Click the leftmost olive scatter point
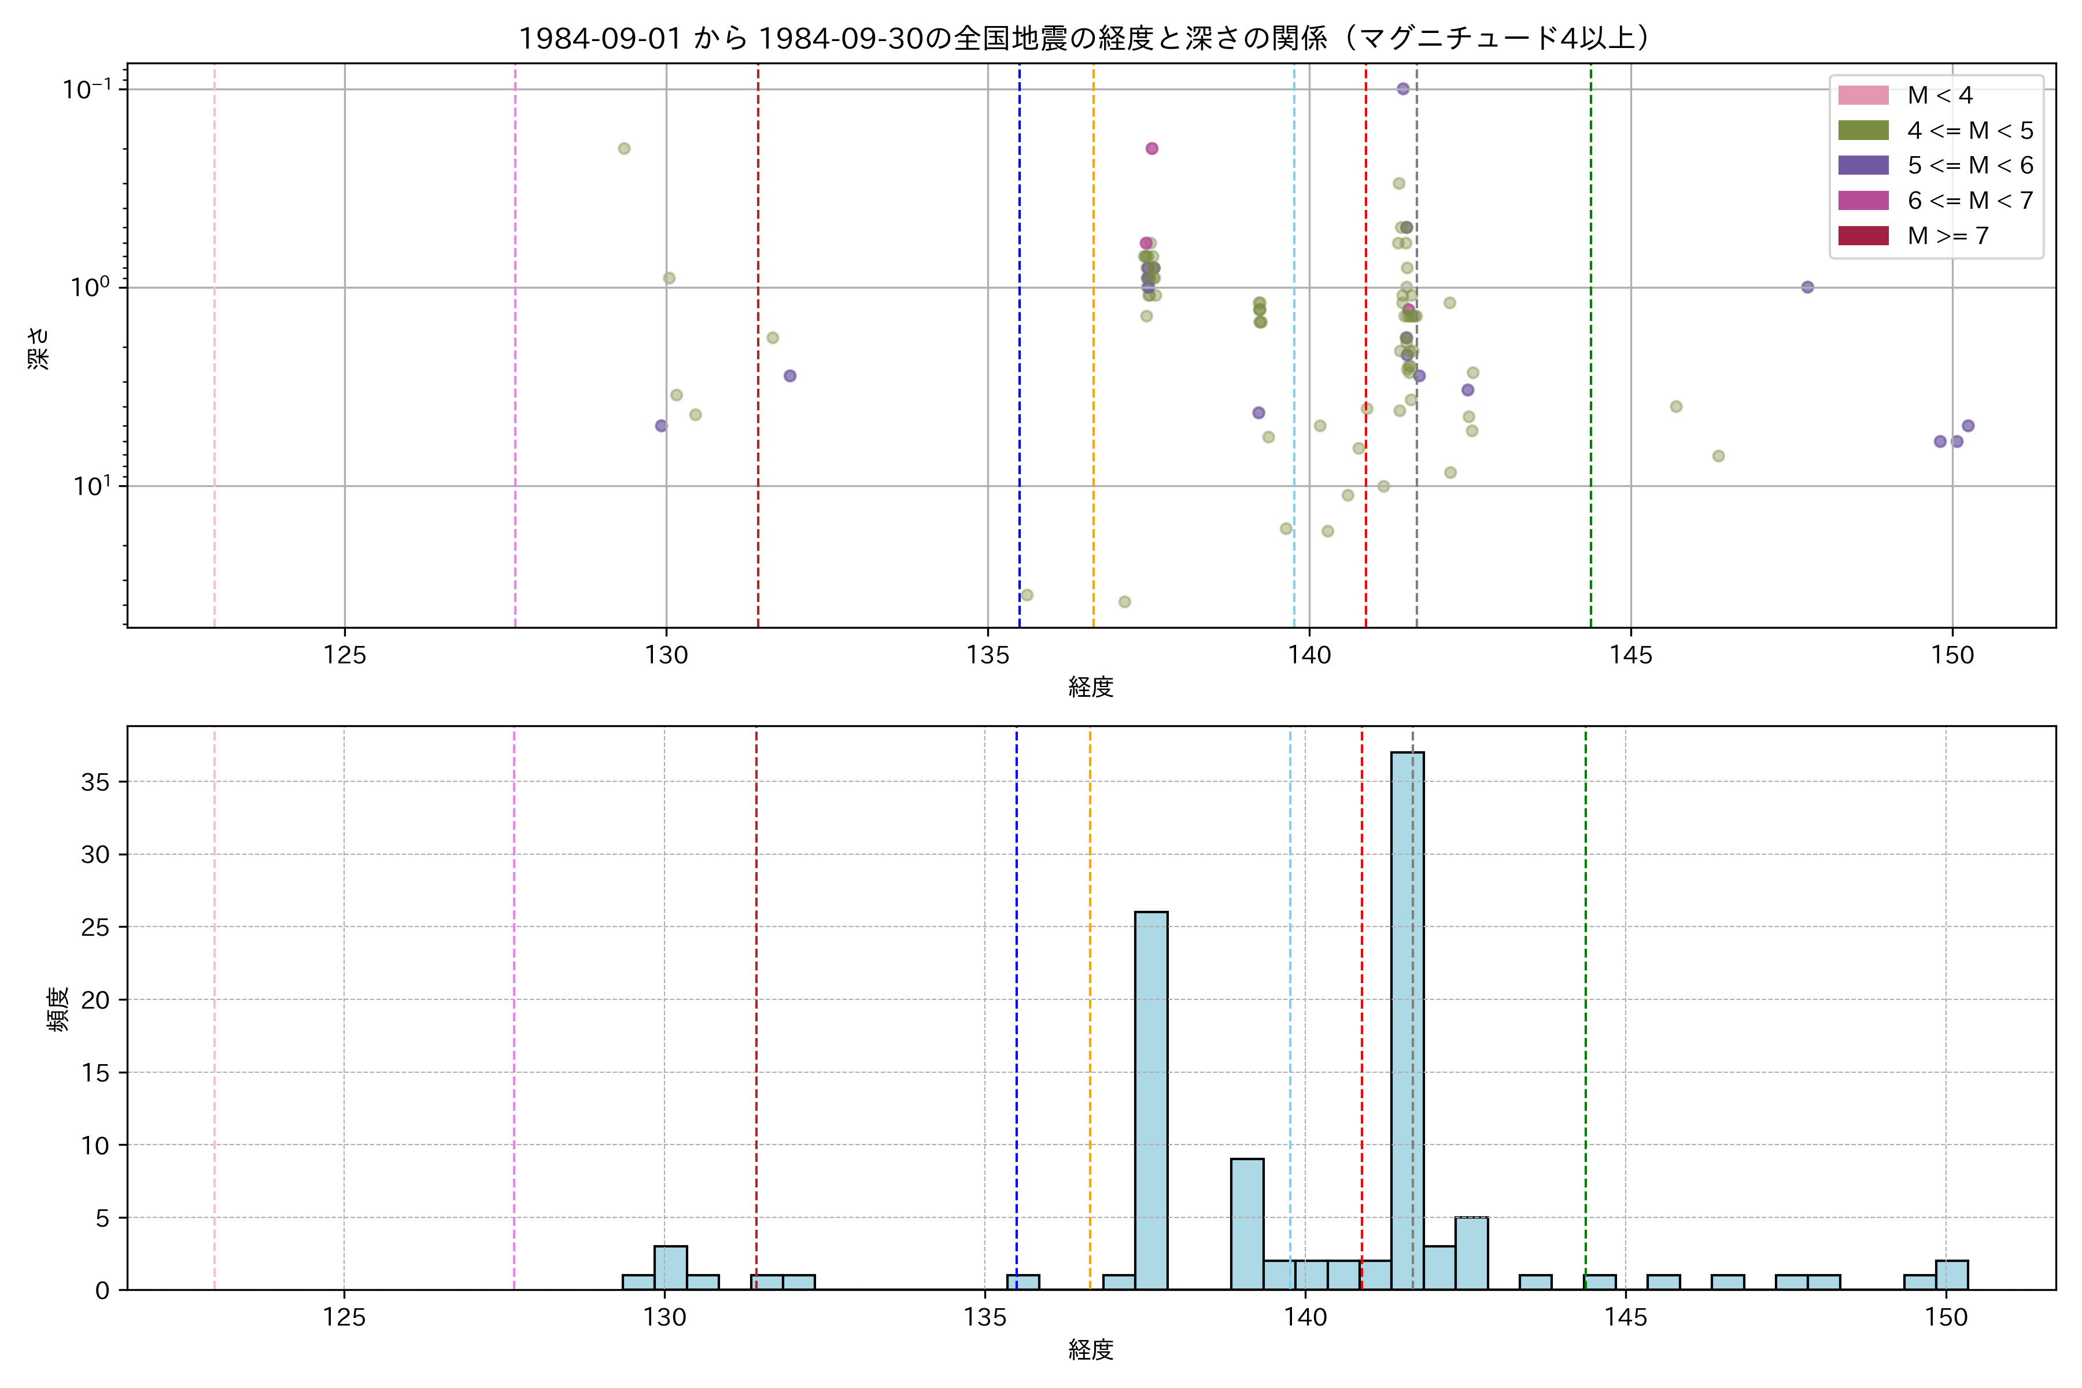 click(624, 149)
